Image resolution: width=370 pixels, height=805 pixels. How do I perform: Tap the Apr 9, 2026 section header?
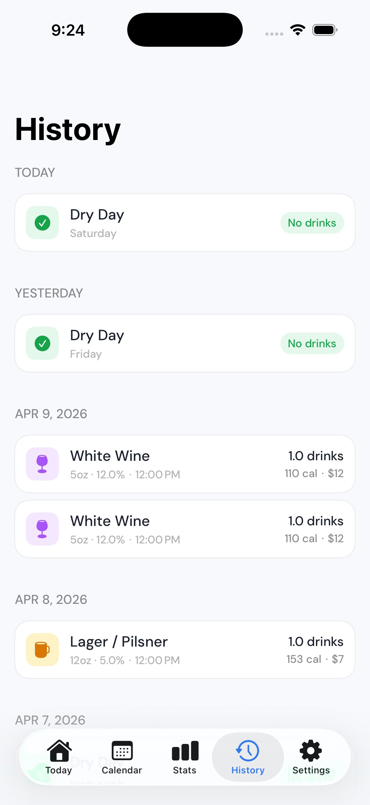click(x=51, y=414)
